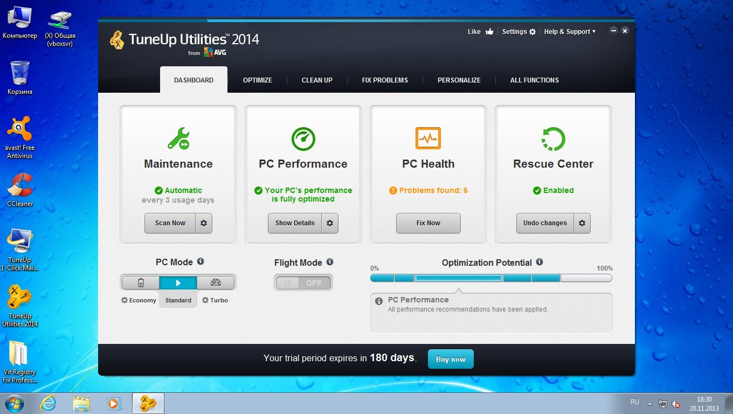
Task: Open the Clean Up tab
Action: 317,80
